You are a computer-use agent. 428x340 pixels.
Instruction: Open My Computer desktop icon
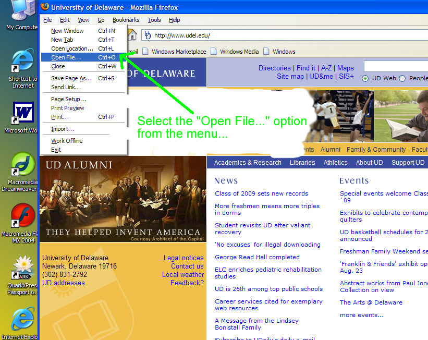pyautogui.click(x=23, y=14)
